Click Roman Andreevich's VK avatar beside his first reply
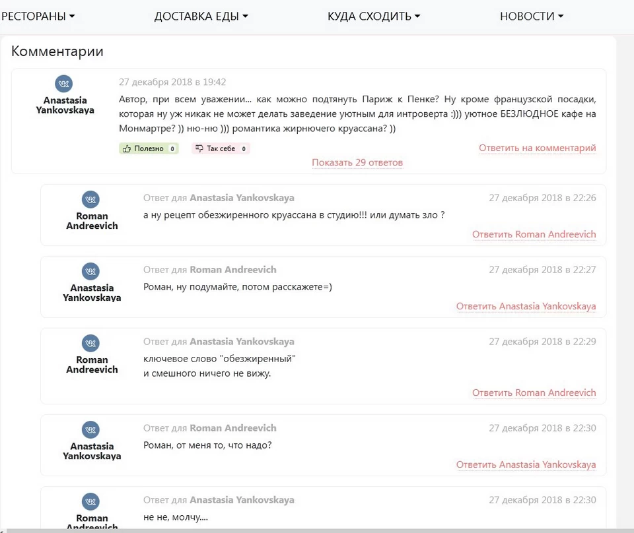 point(90,199)
